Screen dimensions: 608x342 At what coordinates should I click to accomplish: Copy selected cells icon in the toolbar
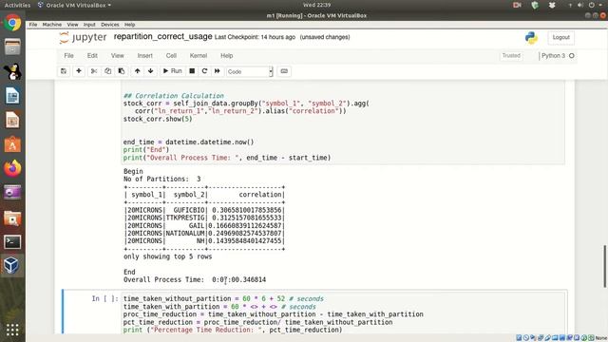[107, 71]
